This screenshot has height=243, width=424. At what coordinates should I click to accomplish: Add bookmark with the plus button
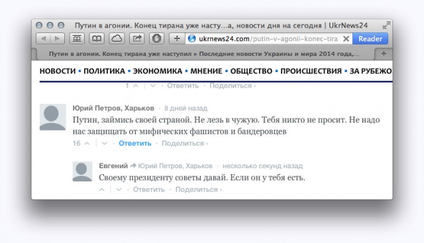click(x=177, y=38)
